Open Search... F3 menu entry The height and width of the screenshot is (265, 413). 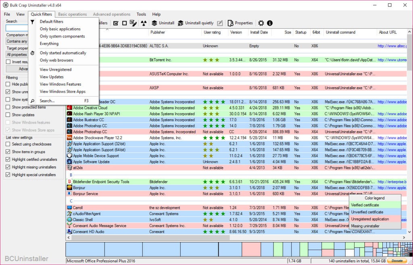click(x=63, y=101)
